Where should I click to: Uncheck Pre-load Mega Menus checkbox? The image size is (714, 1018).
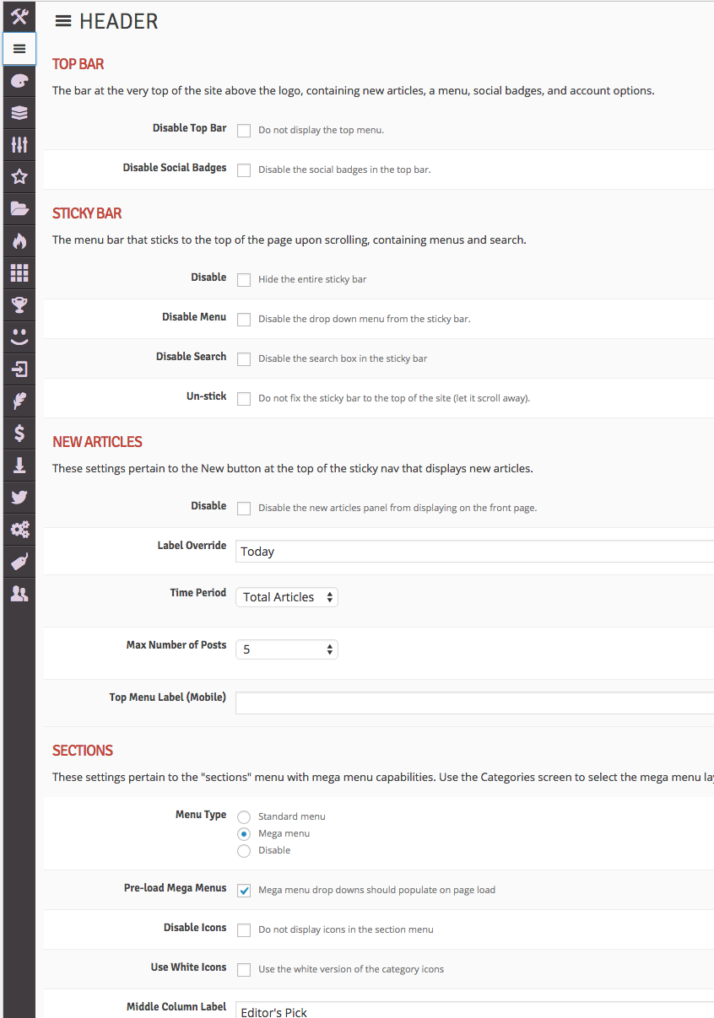click(x=244, y=891)
